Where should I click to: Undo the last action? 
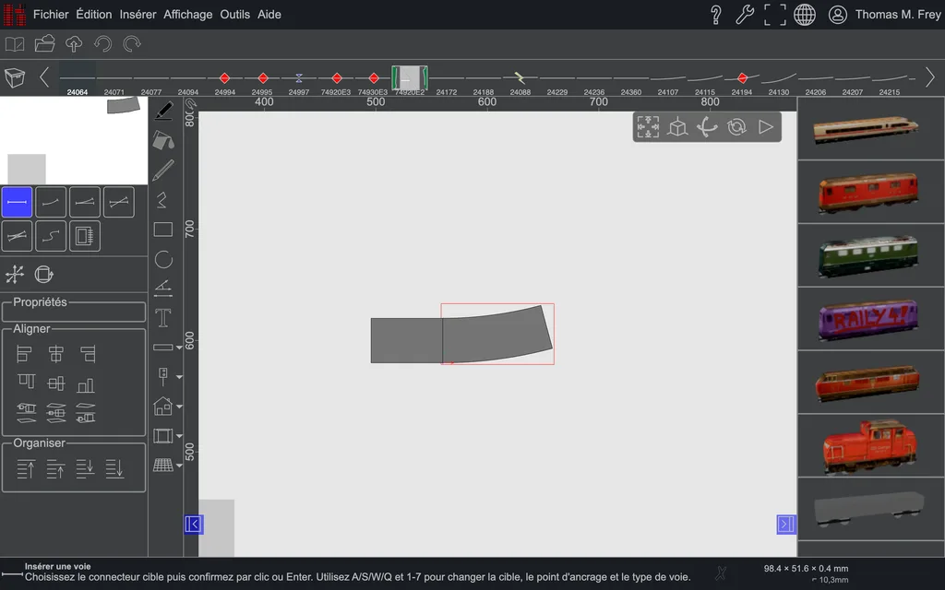coord(103,44)
